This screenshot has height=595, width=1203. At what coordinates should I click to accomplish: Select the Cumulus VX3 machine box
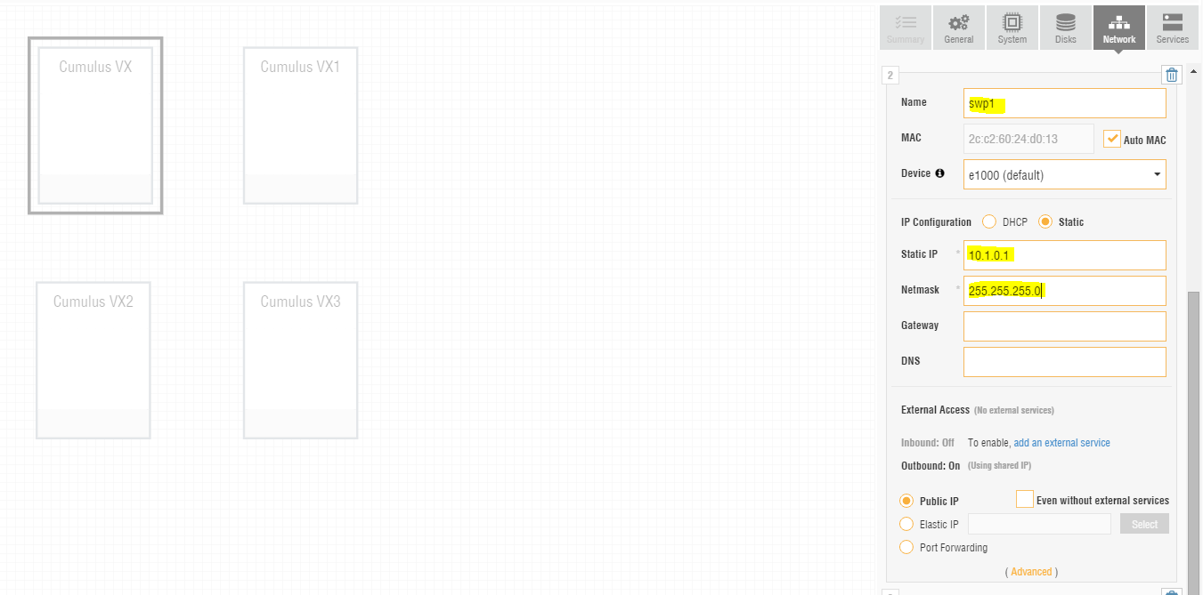pyautogui.click(x=301, y=360)
